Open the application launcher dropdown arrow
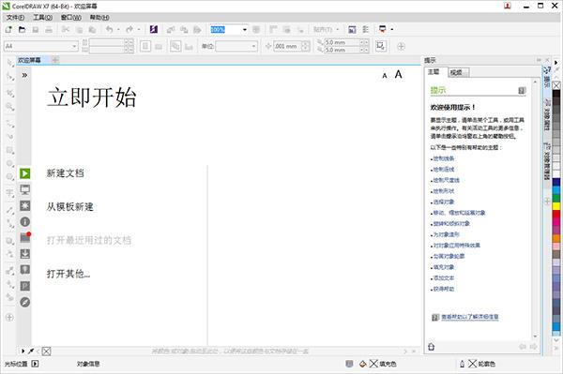The width and height of the screenshot is (563, 374). pyautogui.click(x=391, y=29)
